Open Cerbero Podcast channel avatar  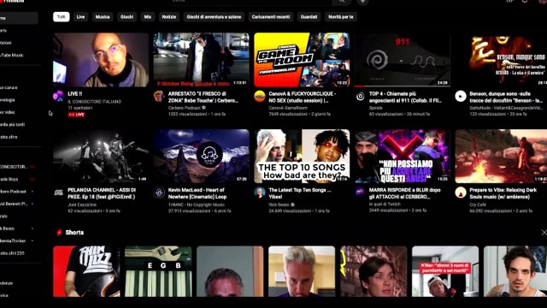(x=159, y=96)
